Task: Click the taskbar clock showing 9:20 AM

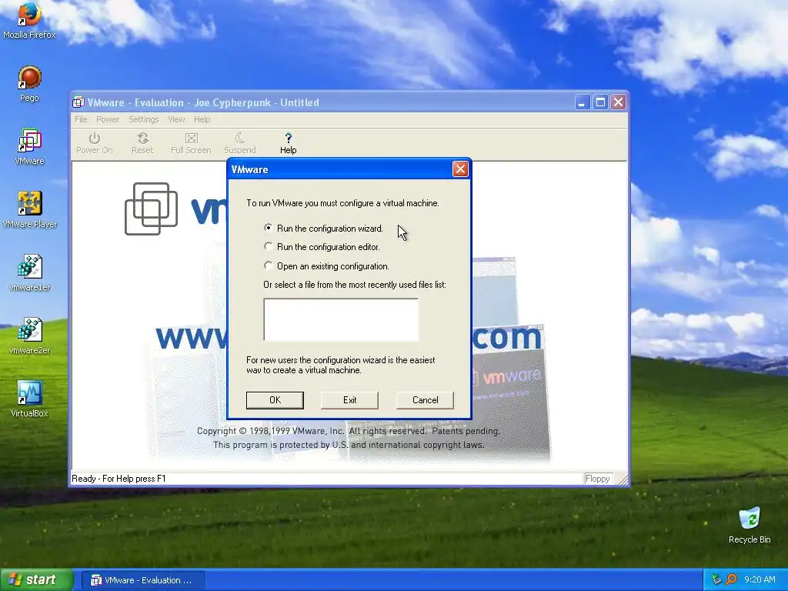Action: (x=760, y=579)
